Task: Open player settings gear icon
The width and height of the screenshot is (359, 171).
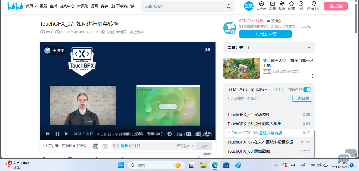Action: 170,134
